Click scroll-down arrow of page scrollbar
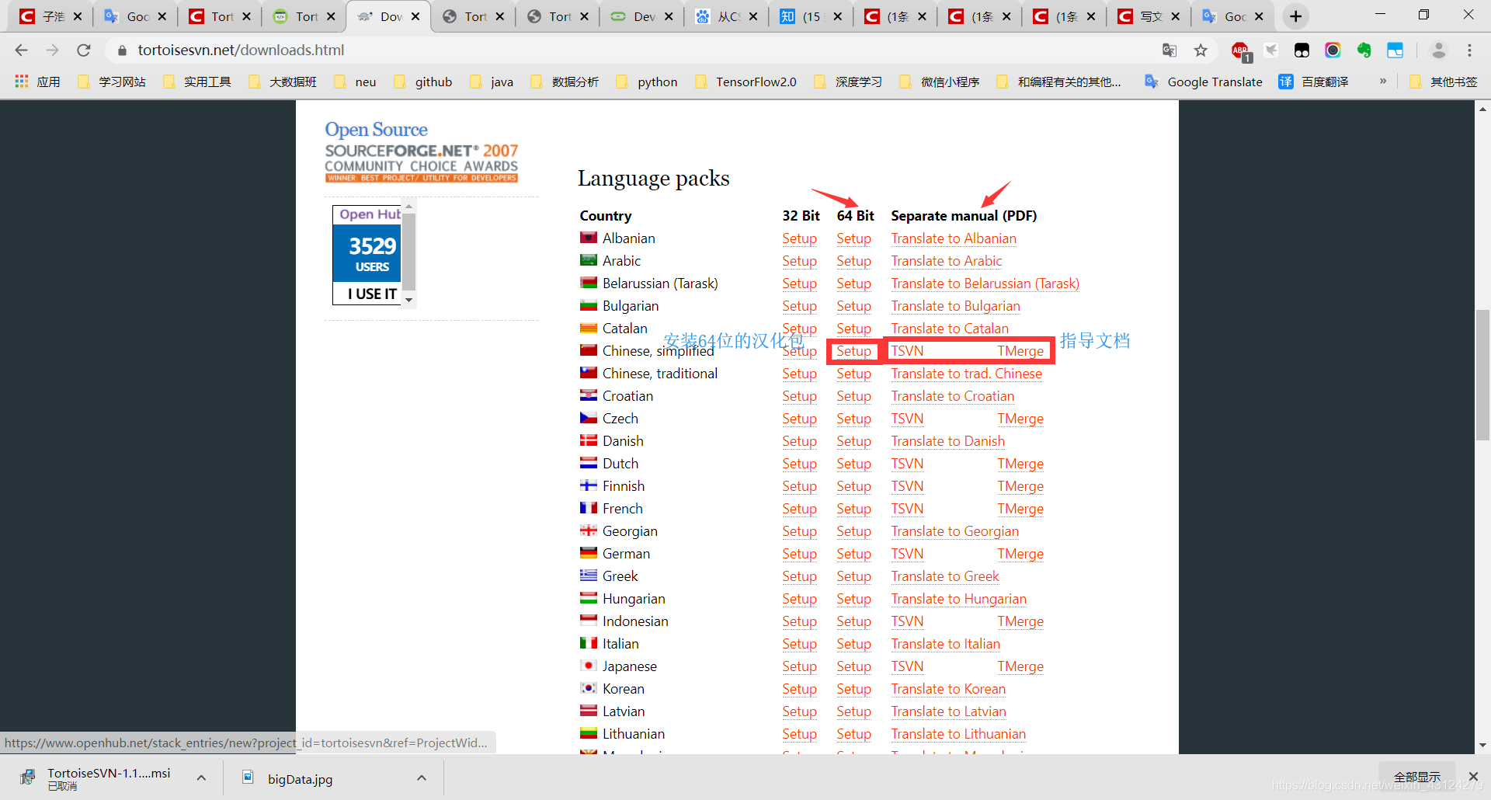This screenshot has height=800, width=1491. pyautogui.click(x=1482, y=745)
